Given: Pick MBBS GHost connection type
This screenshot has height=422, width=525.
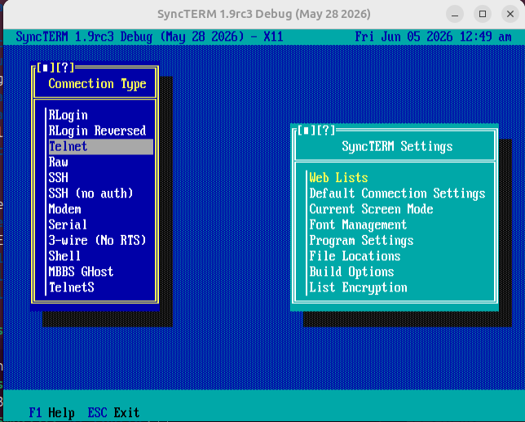Looking at the screenshot, I should point(101,272).
